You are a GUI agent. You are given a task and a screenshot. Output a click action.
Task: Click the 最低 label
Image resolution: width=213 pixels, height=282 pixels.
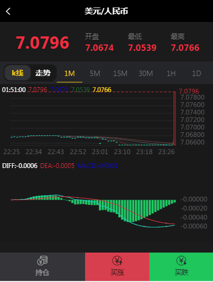pyautogui.click(x=135, y=36)
